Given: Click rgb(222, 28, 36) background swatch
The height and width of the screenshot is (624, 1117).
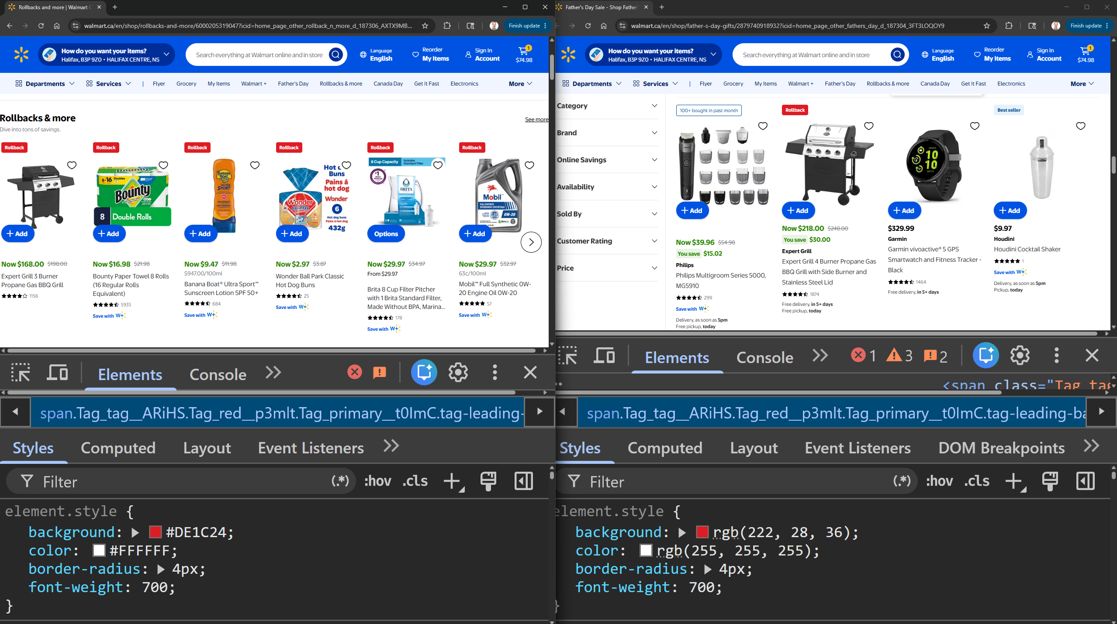Looking at the screenshot, I should coord(702,532).
